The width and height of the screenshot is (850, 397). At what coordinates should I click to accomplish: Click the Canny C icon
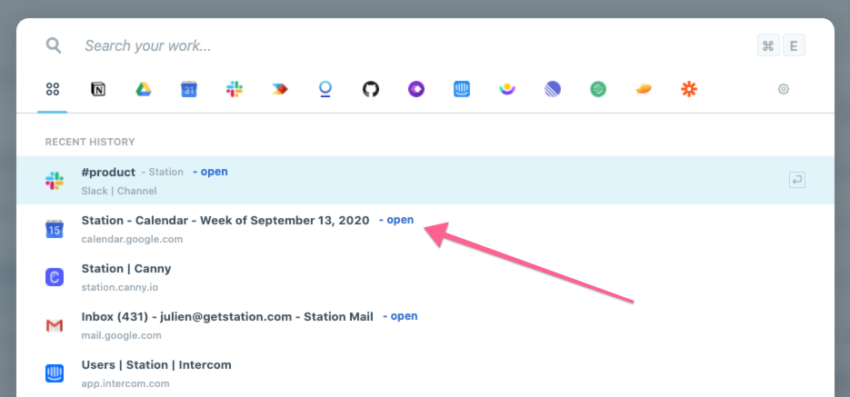(55, 277)
